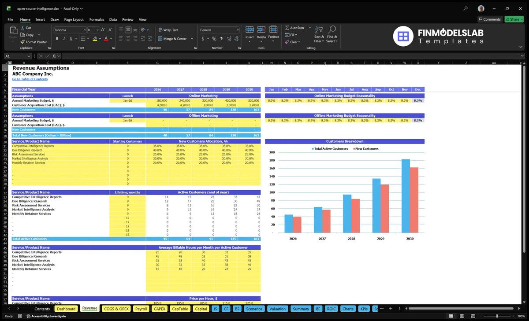Click the Fill Color yellow swatch
This screenshot has width=529, height=321.
95,39
